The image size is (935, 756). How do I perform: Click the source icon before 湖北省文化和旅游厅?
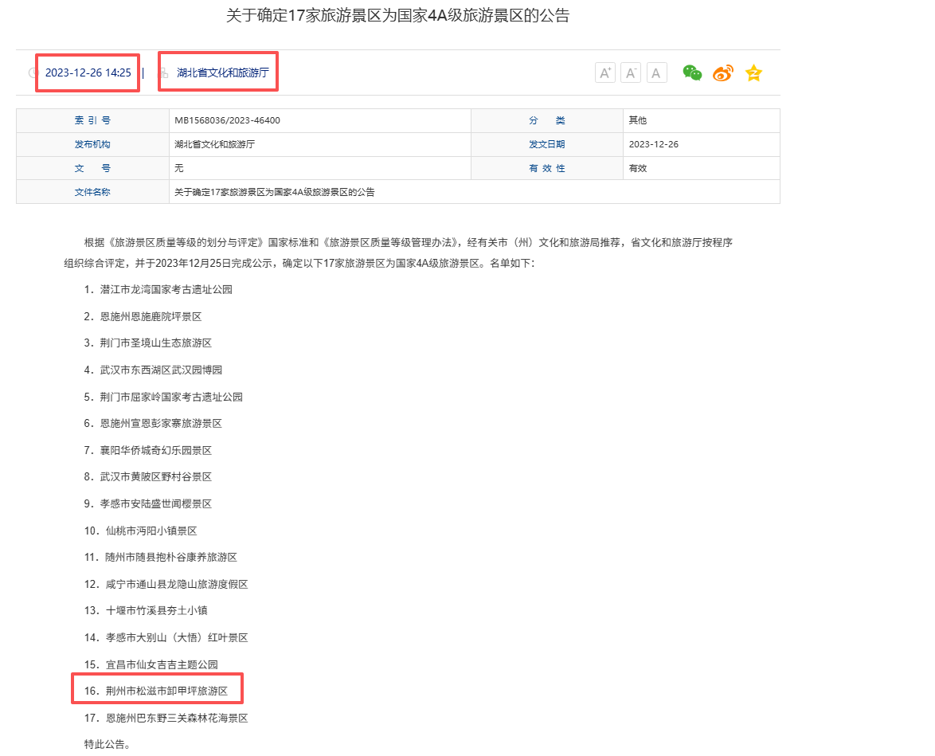[x=164, y=73]
